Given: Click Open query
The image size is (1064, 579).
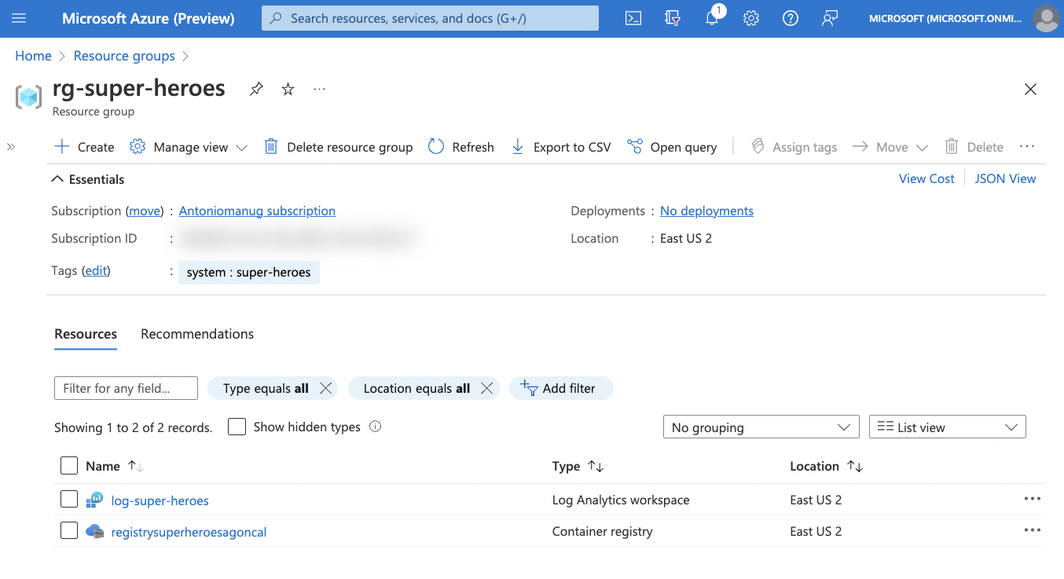Looking at the screenshot, I should point(672,147).
